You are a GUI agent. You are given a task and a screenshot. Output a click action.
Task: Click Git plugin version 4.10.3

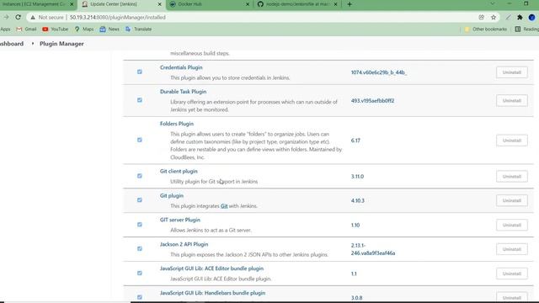click(x=357, y=200)
